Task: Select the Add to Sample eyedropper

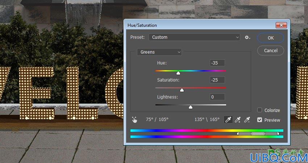Action: 238,120
